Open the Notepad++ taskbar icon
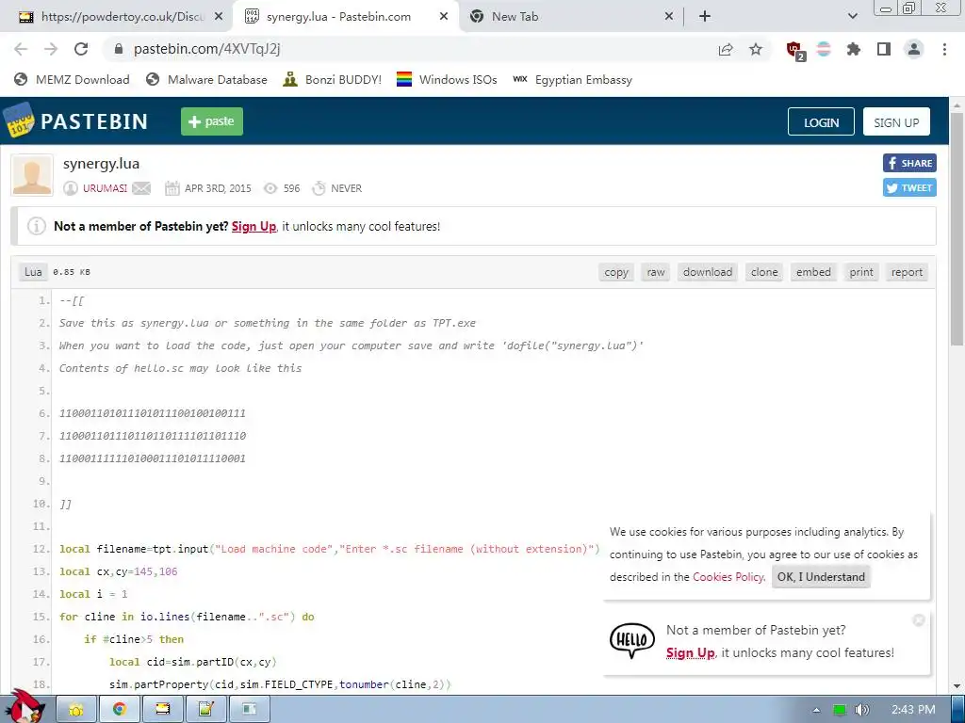Screen dimensions: 965x723 pos(205,710)
